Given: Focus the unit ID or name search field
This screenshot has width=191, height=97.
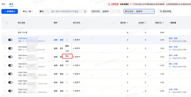Looking at the screenshot, I should pyautogui.click(x=67, y=11).
